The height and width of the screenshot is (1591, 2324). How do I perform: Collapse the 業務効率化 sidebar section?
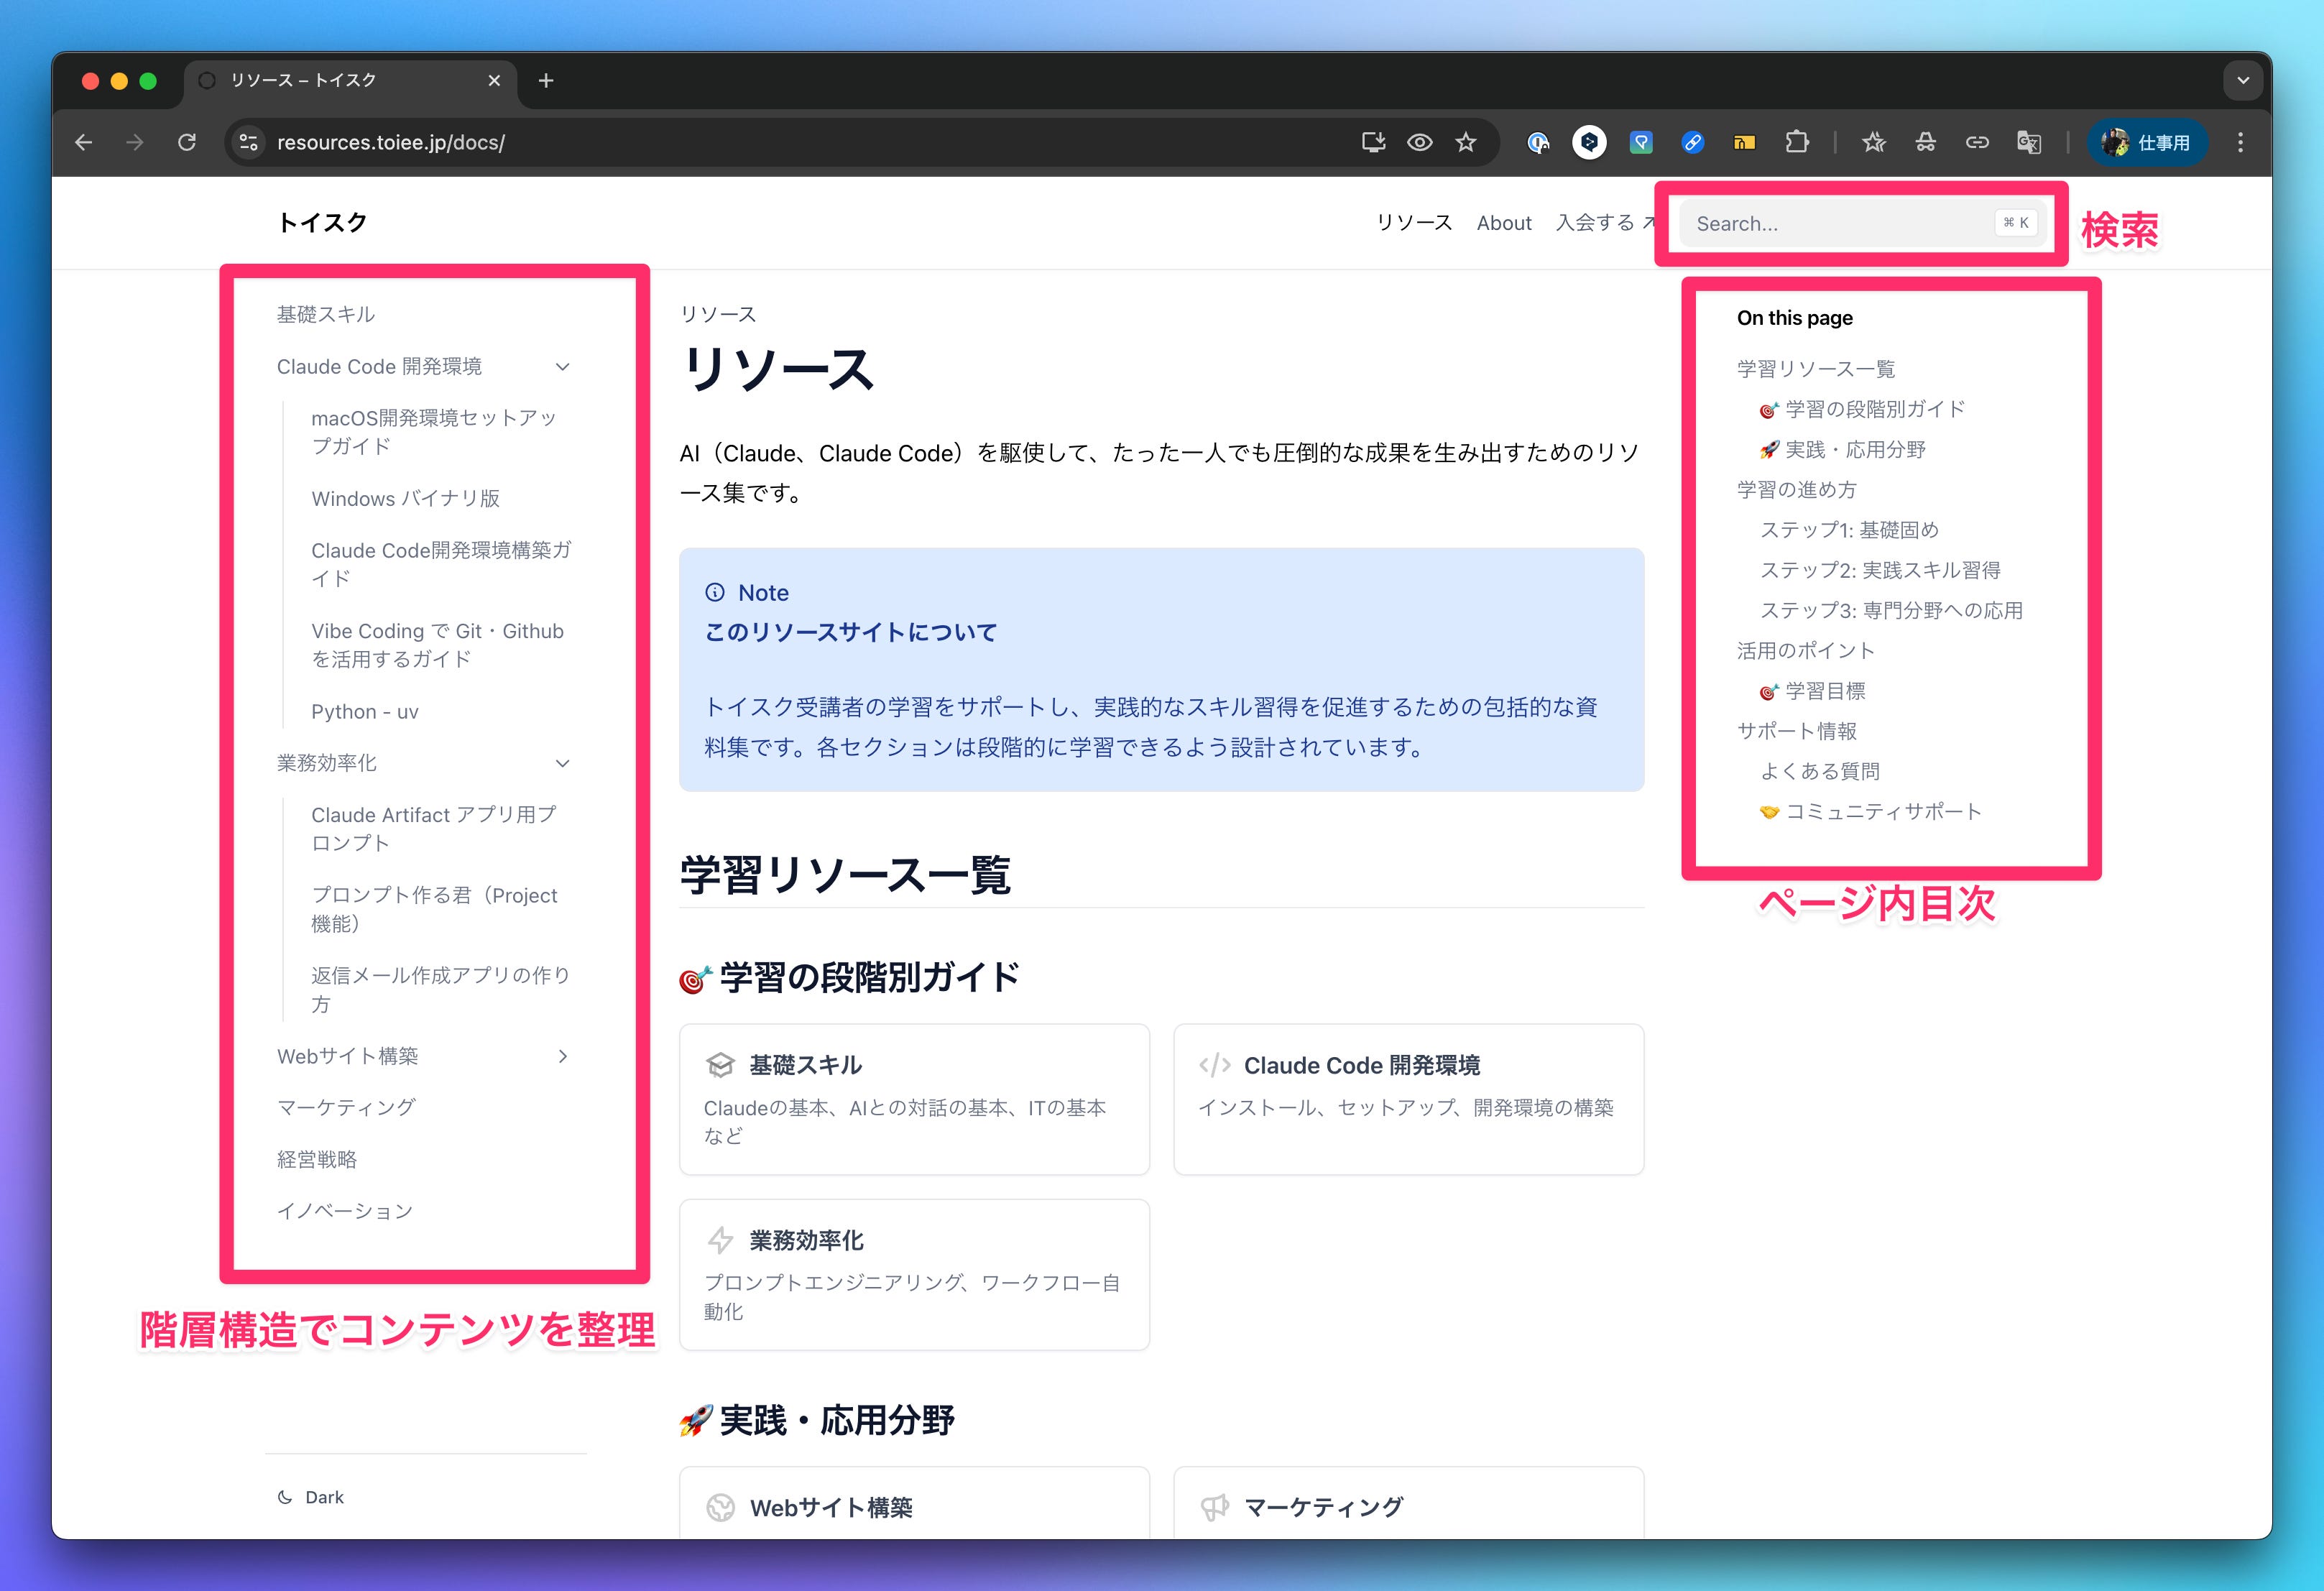pos(563,763)
